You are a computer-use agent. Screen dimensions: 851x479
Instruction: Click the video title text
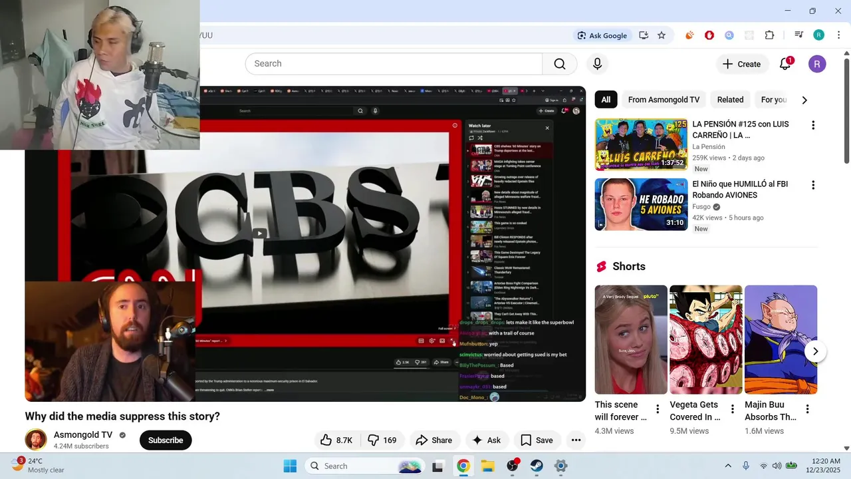pyautogui.click(x=122, y=416)
